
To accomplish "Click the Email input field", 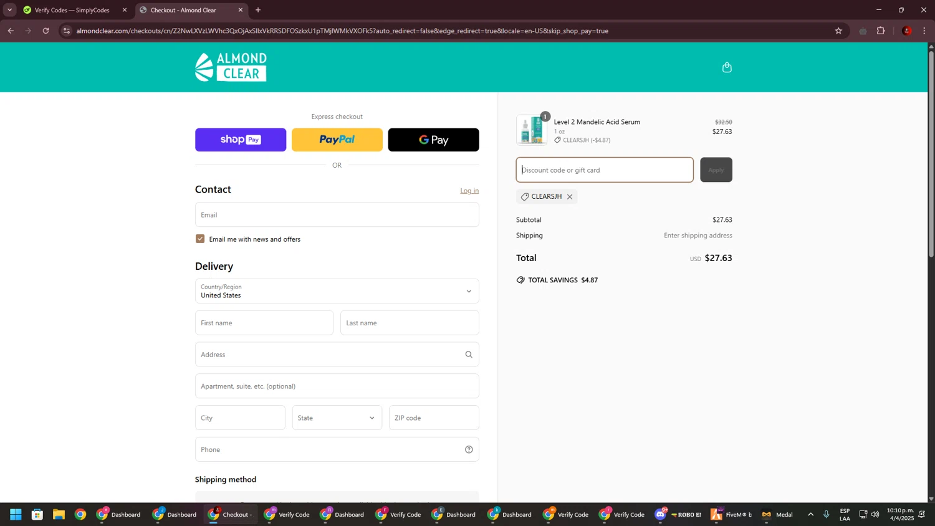I will coord(337,214).
